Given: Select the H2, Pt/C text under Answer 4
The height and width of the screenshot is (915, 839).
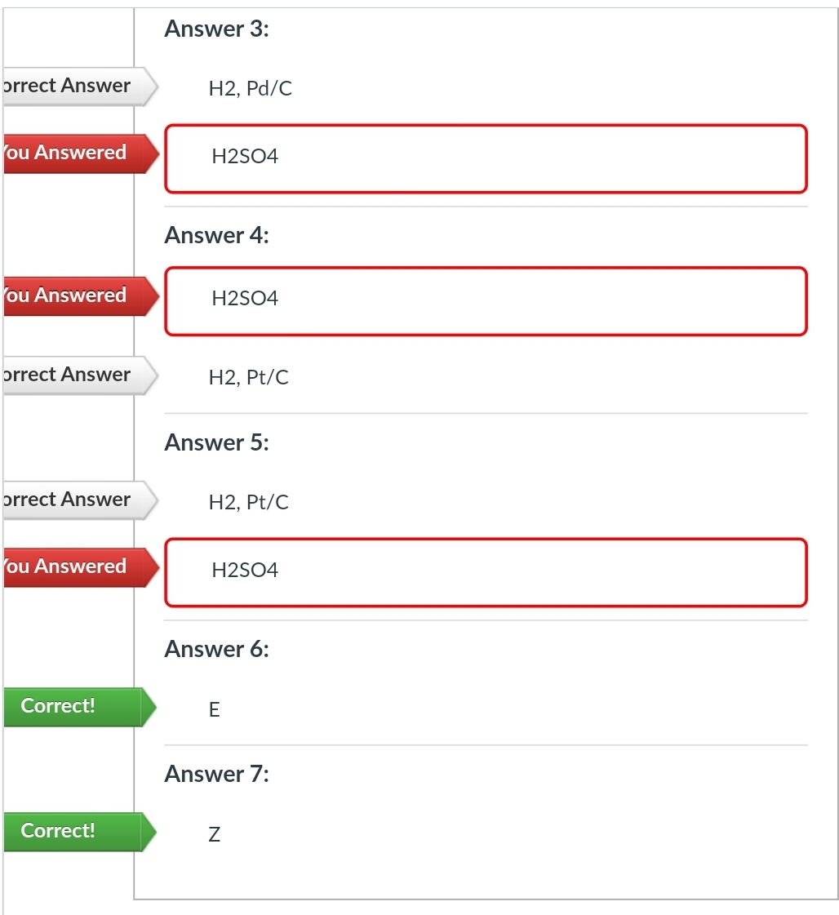Looking at the screenshot, I should [248, 377].
